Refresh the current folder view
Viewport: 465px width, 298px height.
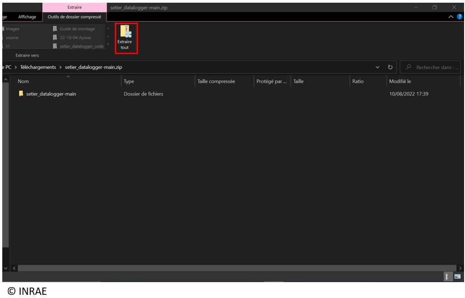(x=390, y=67)
